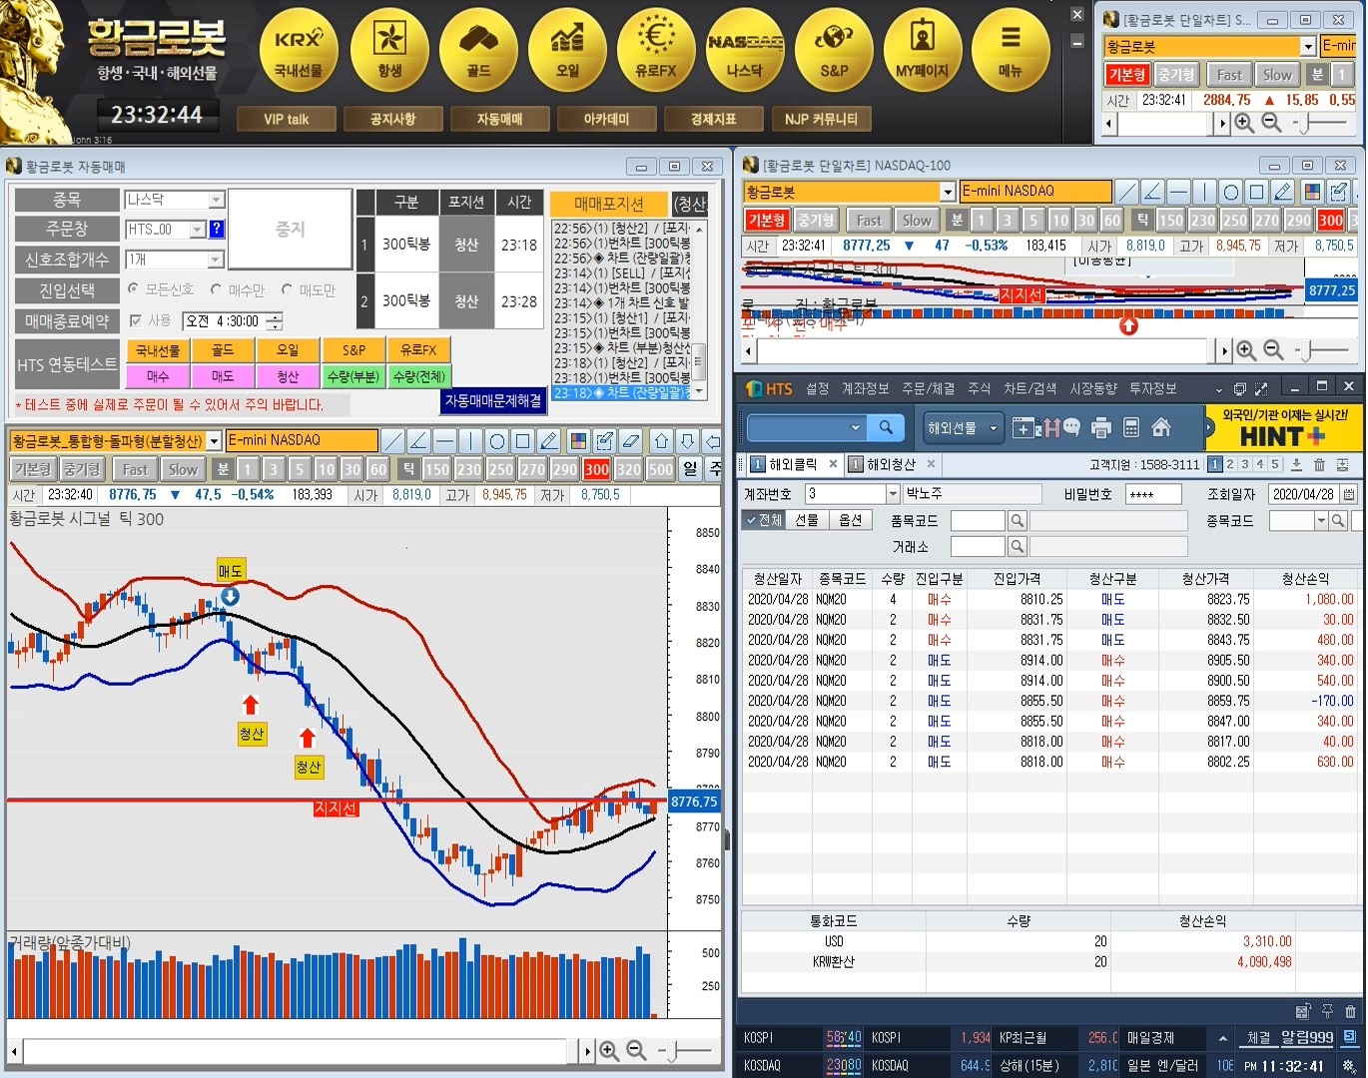Click calculator icon in HTS toolbar
This screenshot has height=1078, width=1368.
point(1131,428)
